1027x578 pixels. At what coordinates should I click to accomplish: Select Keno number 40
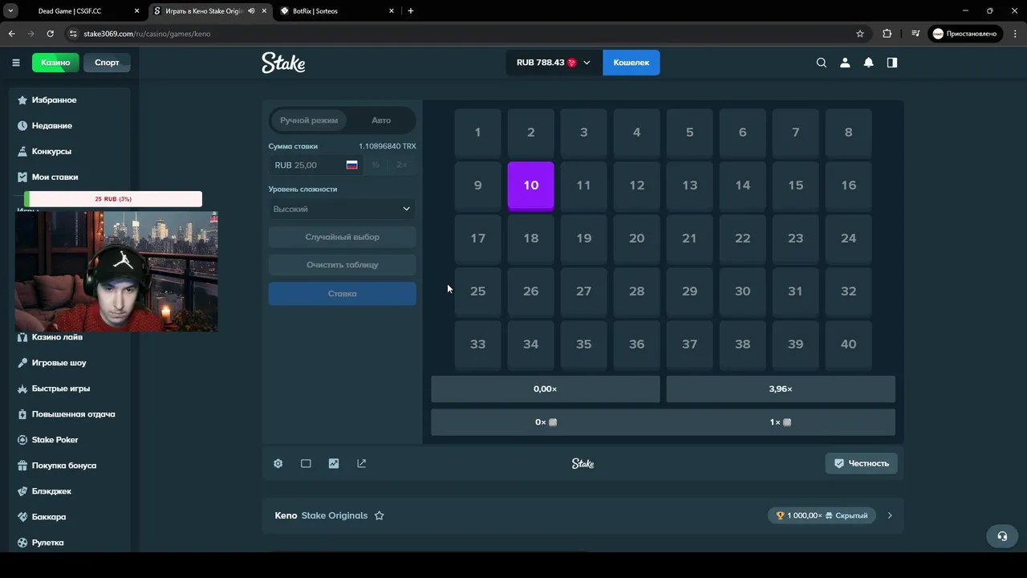[x=848, y=345]
